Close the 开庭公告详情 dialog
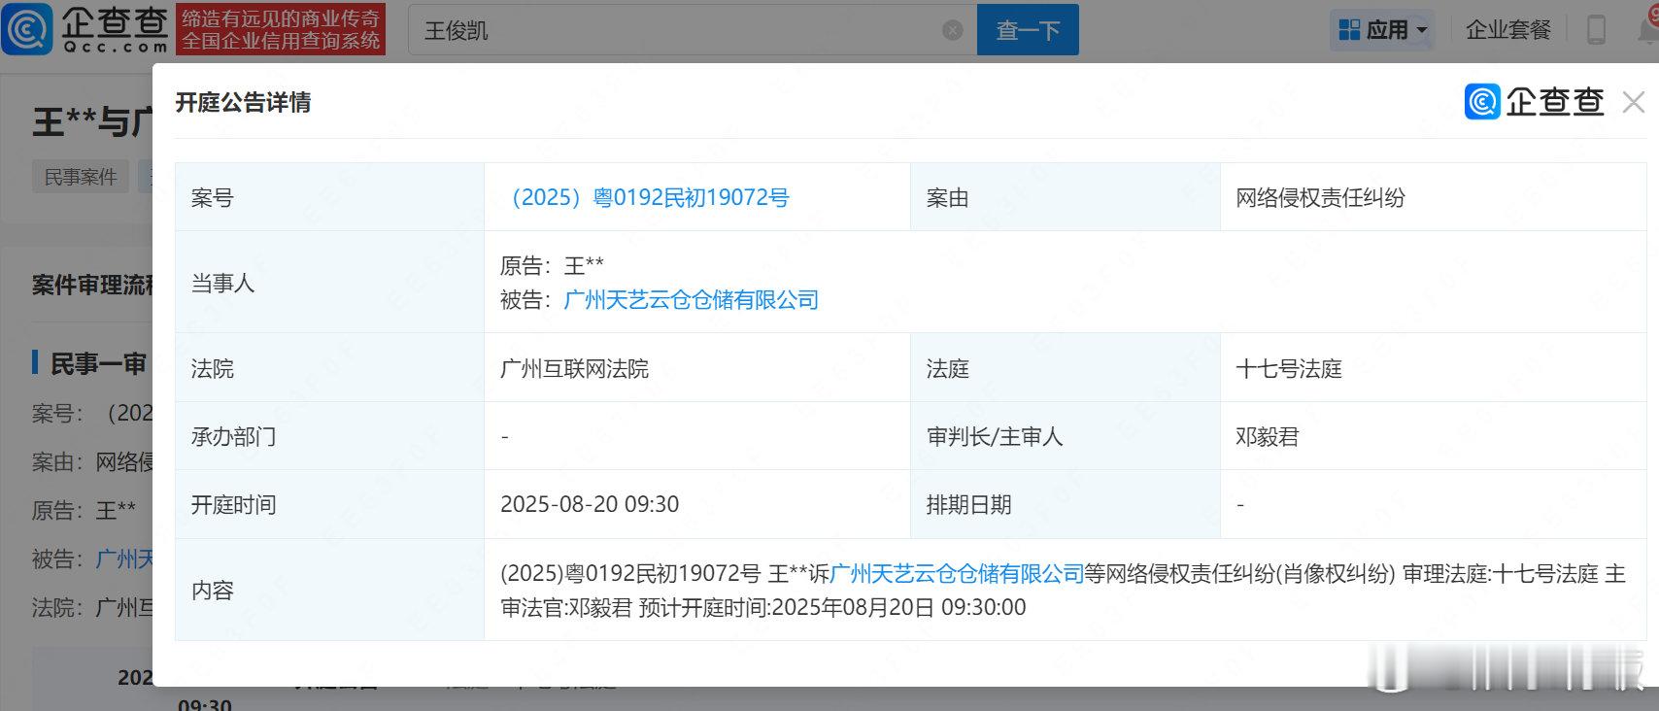 (1633, 102)
